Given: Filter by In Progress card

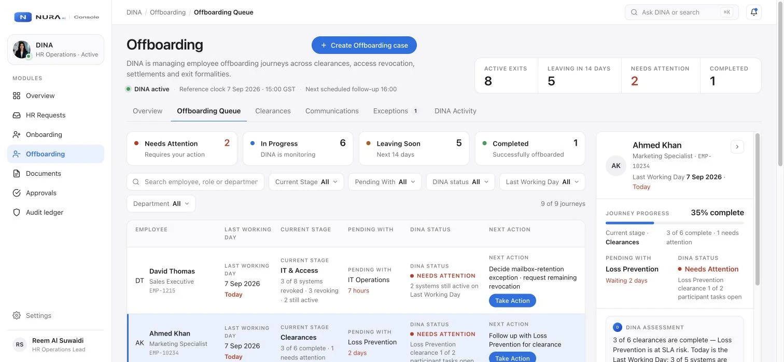Looking at the screenshot, I should [298, 148].
